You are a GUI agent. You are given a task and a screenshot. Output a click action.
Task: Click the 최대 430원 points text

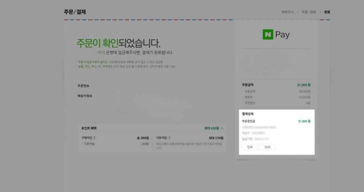tap(211, 128)
